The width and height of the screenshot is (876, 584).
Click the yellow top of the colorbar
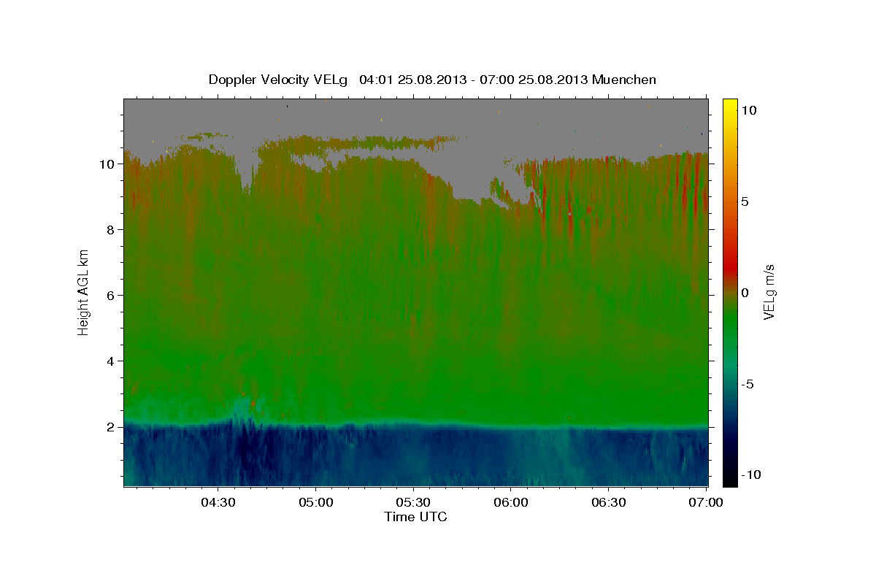(x=730, y=106)
